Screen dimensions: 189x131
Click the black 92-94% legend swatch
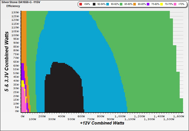[x=94, y=4]
